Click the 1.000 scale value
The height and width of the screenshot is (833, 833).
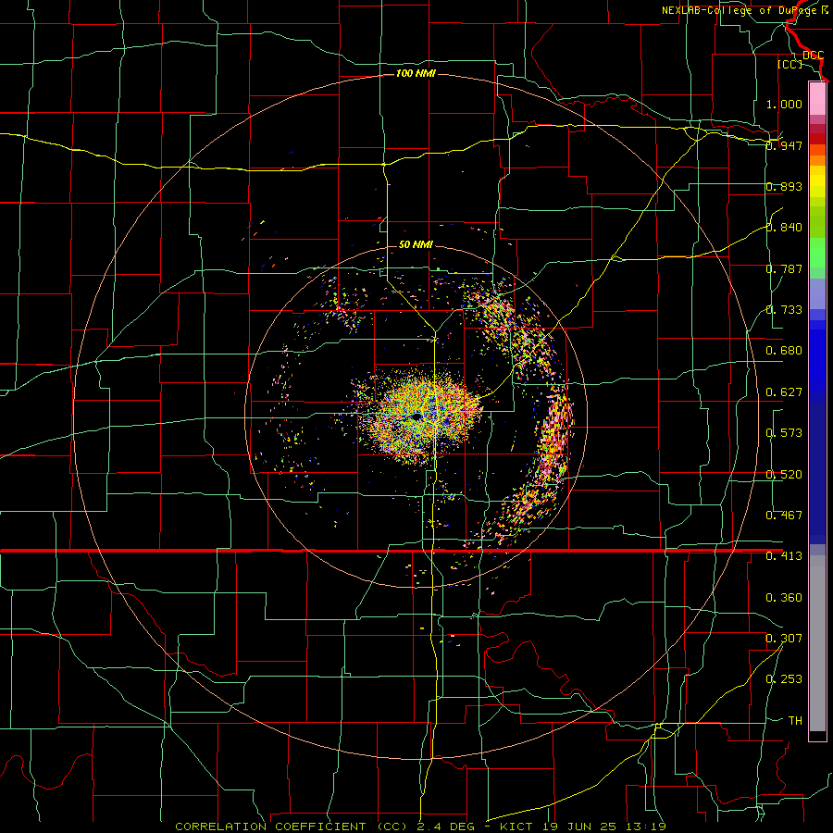point(784,104)
